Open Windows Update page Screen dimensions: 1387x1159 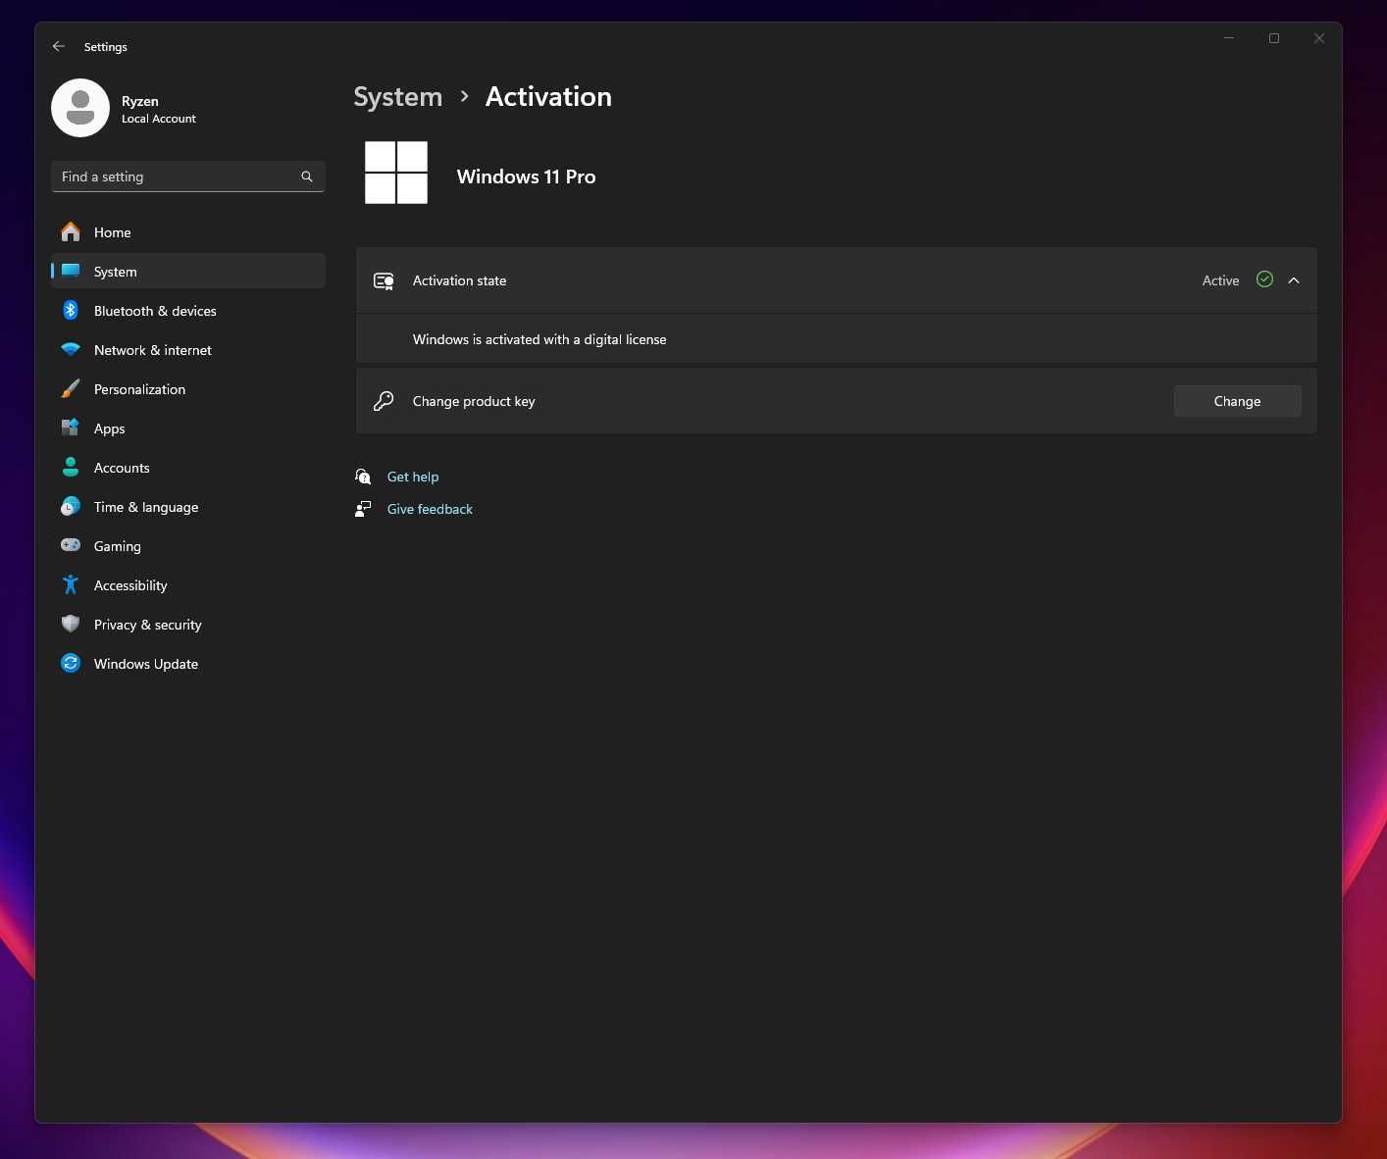click(187, 664)
